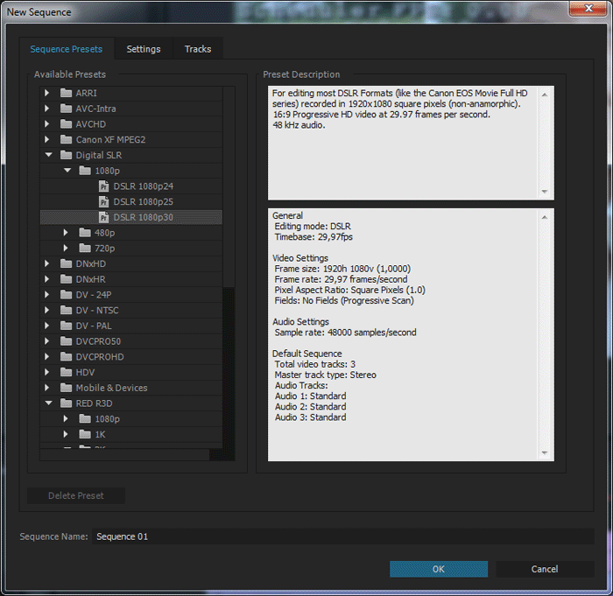Screen dimensions: 613x596
Task: Click the Mobile & Devices folder icon
Action: point(66,388)
